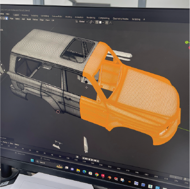190x189 pixels.
Task: Open the Face menu
Action: (x=47, y=20)
